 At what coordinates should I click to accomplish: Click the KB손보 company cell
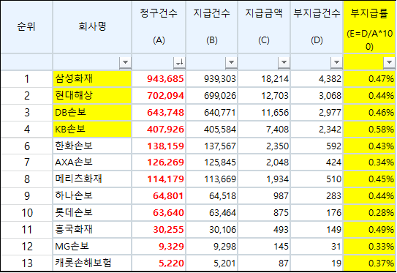pos(92,130)
